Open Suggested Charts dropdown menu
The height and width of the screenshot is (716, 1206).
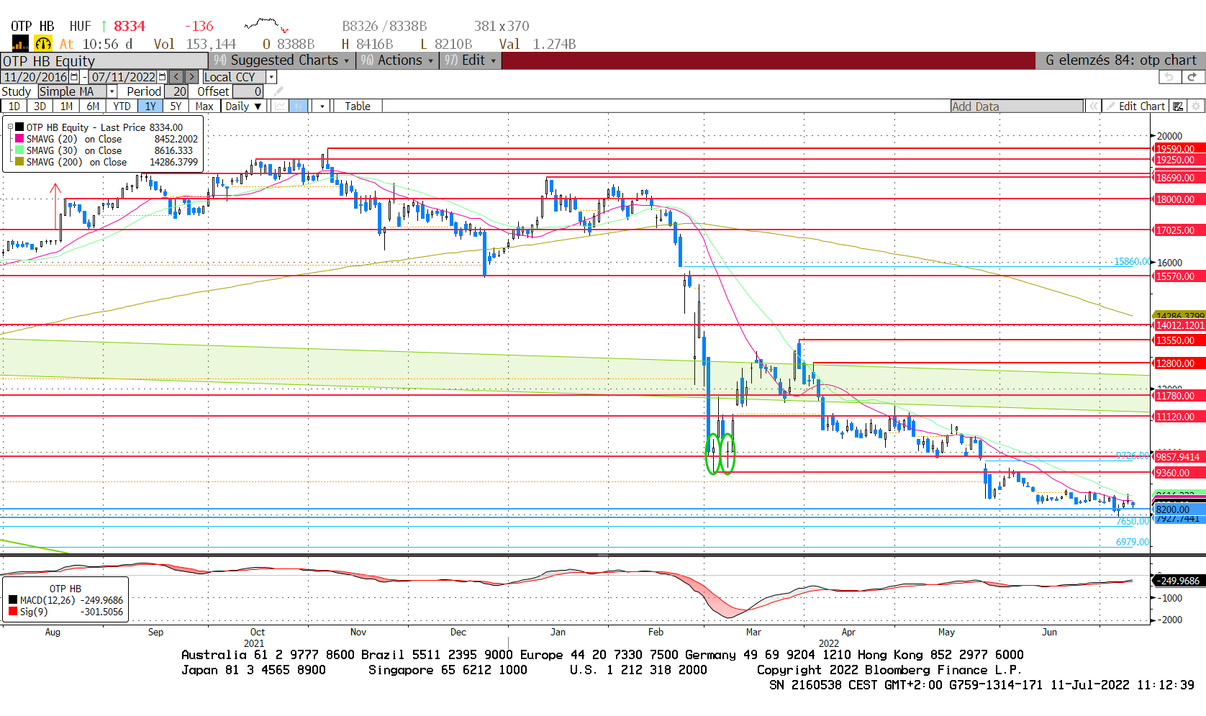pyautogui.click(x=282, y=60)
